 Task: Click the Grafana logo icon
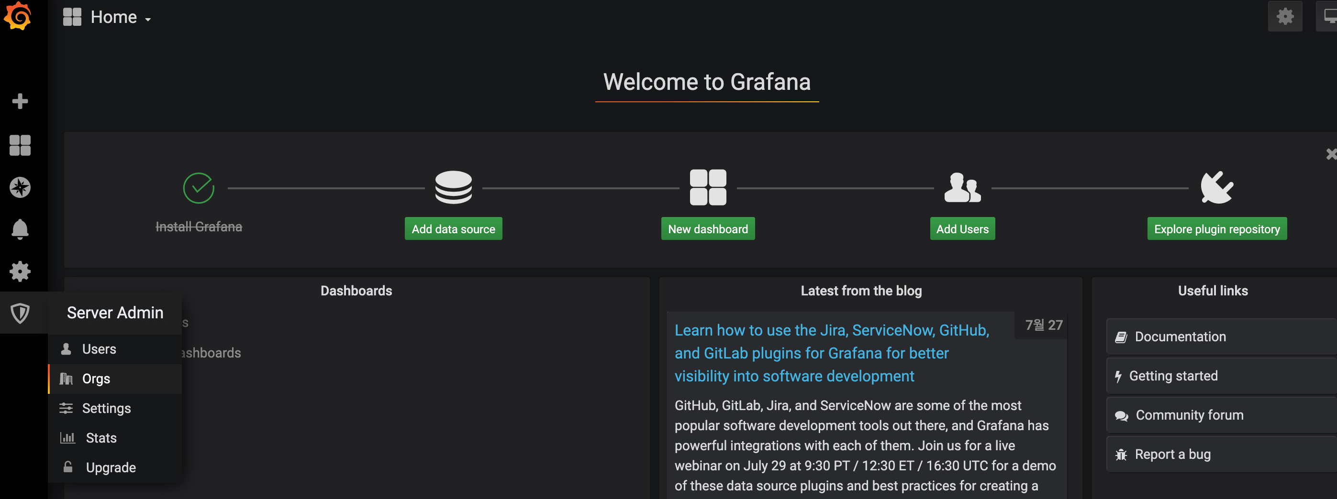pos(17,16)
